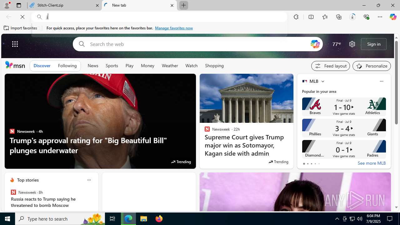Image resolution: width=400 pixels, height=225 pixels.
Task: Open the Watch menu item
Action: (191, 66)
